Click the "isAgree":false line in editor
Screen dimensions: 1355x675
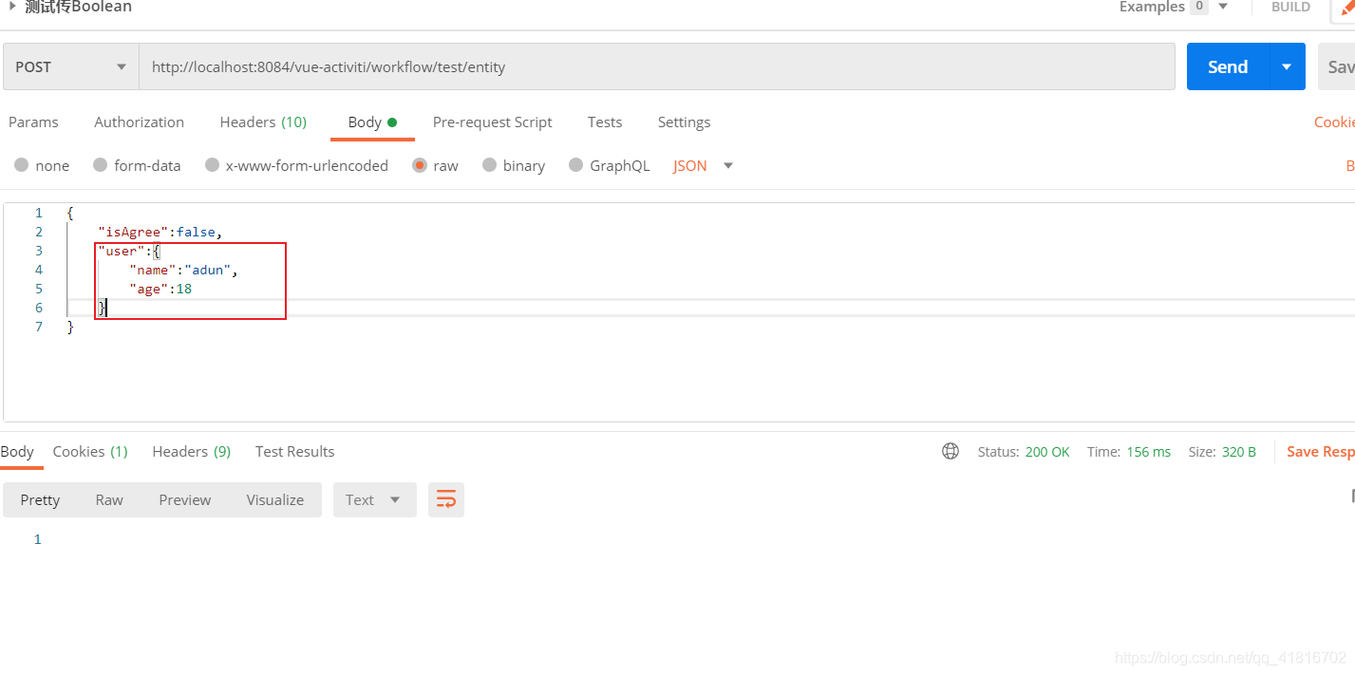(160, 232)
